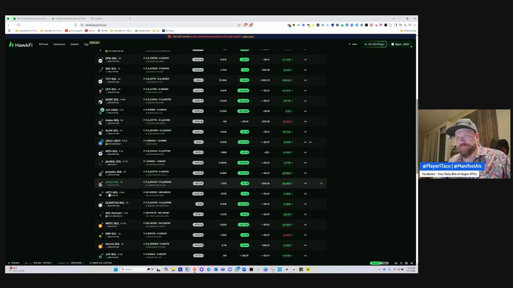Viewport: 513px width, 288px height.
Task: Select the QUANTUM-SOL pool name
Action: pos(115,203)
